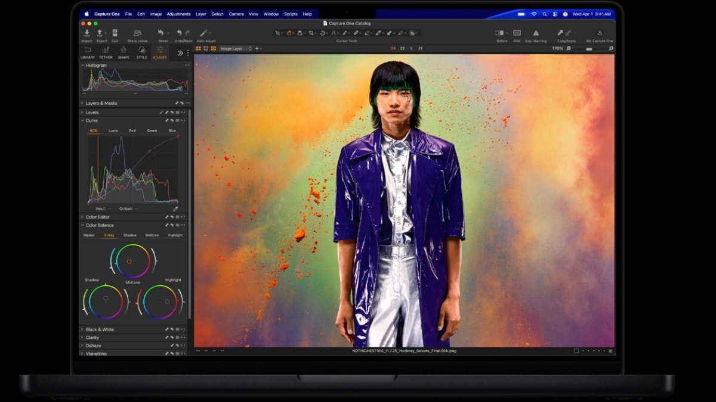The height and width of the screenshot is (402, 716).
Task: Click the Shadow color wheel
Action: (106, 301)
